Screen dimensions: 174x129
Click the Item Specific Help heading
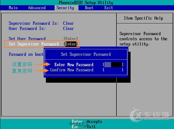[143, 18]
